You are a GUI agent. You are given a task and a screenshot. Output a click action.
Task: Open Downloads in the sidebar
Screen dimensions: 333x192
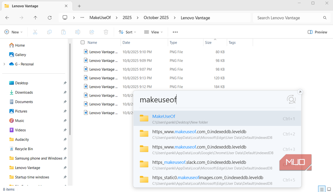[x=21, y=92]
